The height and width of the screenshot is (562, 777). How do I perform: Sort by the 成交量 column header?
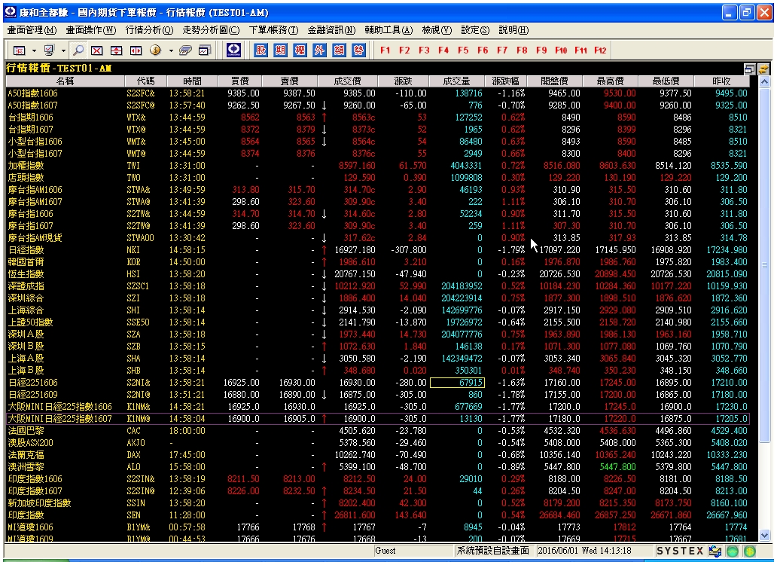456,81
